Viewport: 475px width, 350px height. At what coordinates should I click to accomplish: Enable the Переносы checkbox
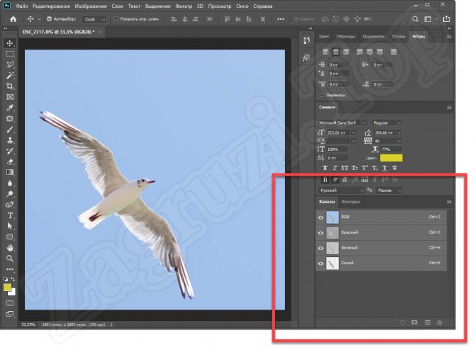click(x=322, y=95)
